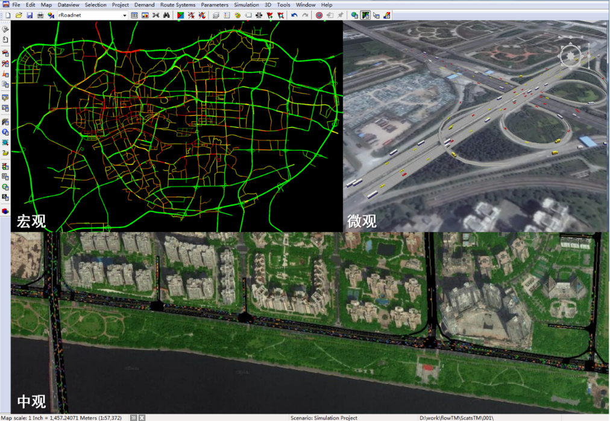The height and width of the screenshot is (421, 610).
Task: Open the parking (P) toolbox icon
Action: pyautogui.click(x=5, y=131)
